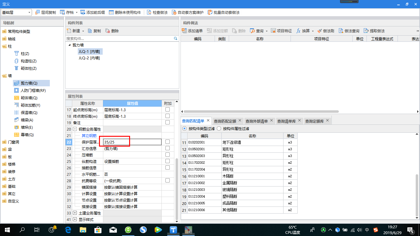Click horizontal scrollbar in 构件做法 panel

[x=261, y=112]
